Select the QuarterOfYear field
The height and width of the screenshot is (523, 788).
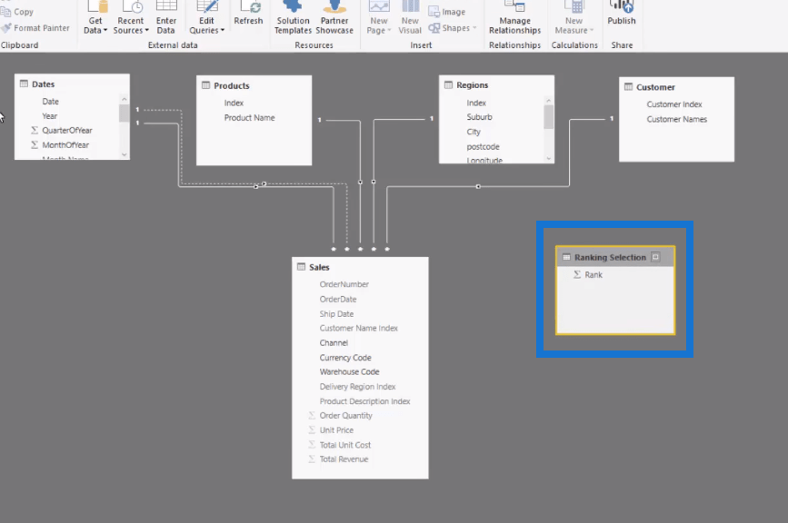(x=67, y=131)
